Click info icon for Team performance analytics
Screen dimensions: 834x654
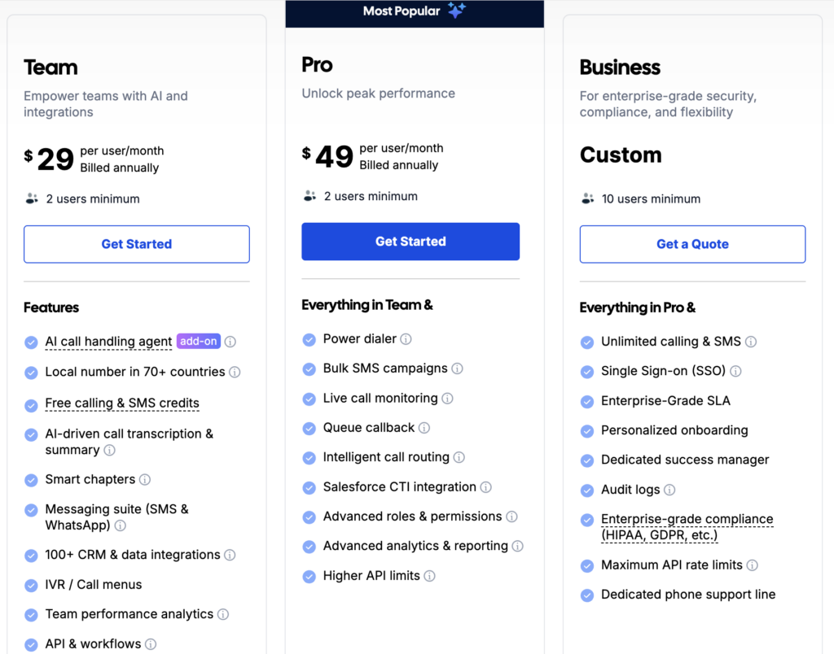click(x=223, y=615)
